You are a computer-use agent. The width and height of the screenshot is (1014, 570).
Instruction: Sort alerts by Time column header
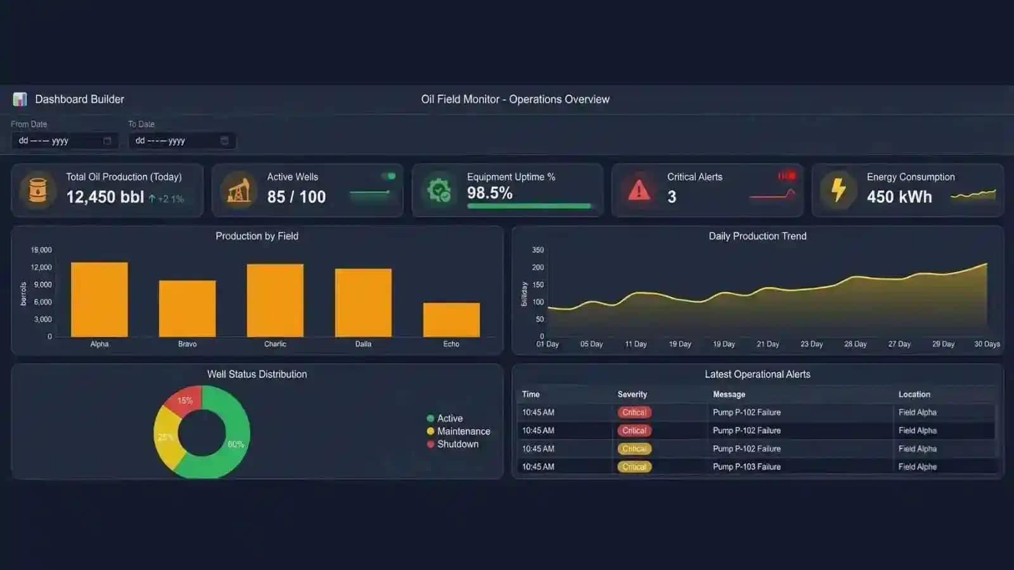(531, 394)
